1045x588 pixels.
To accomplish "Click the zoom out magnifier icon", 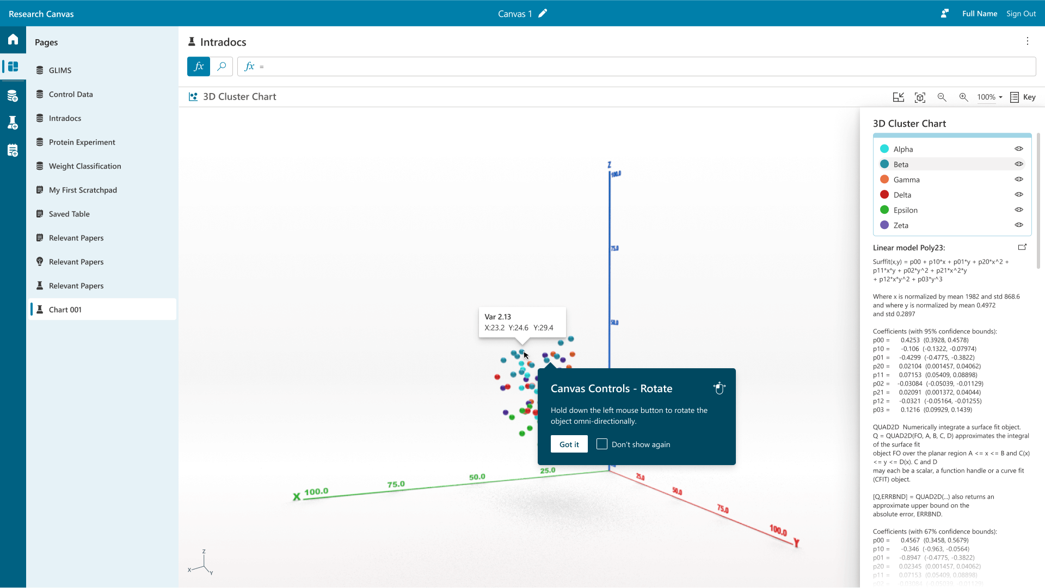I will pos(942,97).
